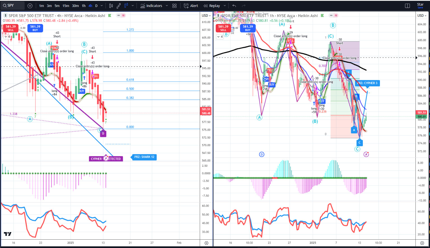Click the symbol logo on 1h chart title
The image size is (430, 248).
[x=218, y=16]
